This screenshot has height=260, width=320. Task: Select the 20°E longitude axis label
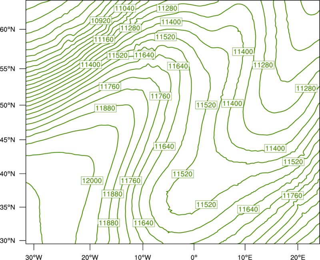pyautogui.click(x=298, y=257)
